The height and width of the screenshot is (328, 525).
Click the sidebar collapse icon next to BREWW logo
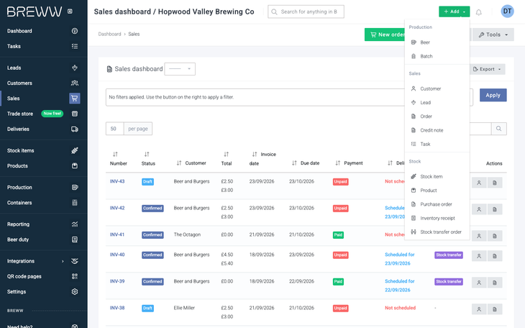[70, 12]
